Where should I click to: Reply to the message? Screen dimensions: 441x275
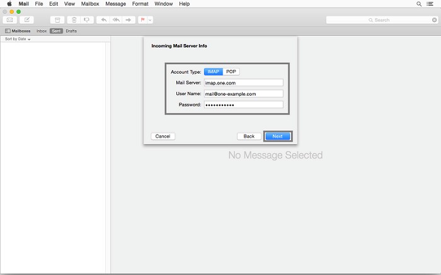click(103, 20)
